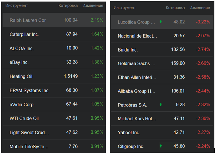Open WTI Crude Oil instrument
Image resolution: width=215 pixels, height=153 pixels.
[24, 118]
